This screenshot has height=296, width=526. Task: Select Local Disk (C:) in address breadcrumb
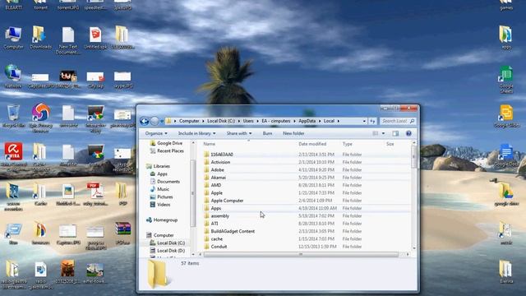pyautogui.click(x=221, y=121)
